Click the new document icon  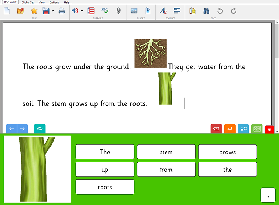7,11
